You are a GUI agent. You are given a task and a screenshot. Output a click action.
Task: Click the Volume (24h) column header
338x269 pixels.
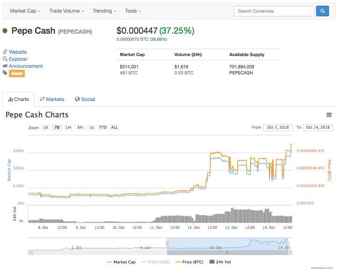pos(188,55)
